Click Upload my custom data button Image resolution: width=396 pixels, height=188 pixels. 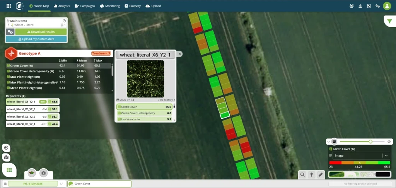36,39
